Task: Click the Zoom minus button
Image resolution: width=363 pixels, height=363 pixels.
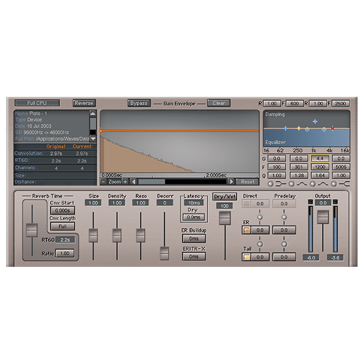Action: click(x=103, y=182)
